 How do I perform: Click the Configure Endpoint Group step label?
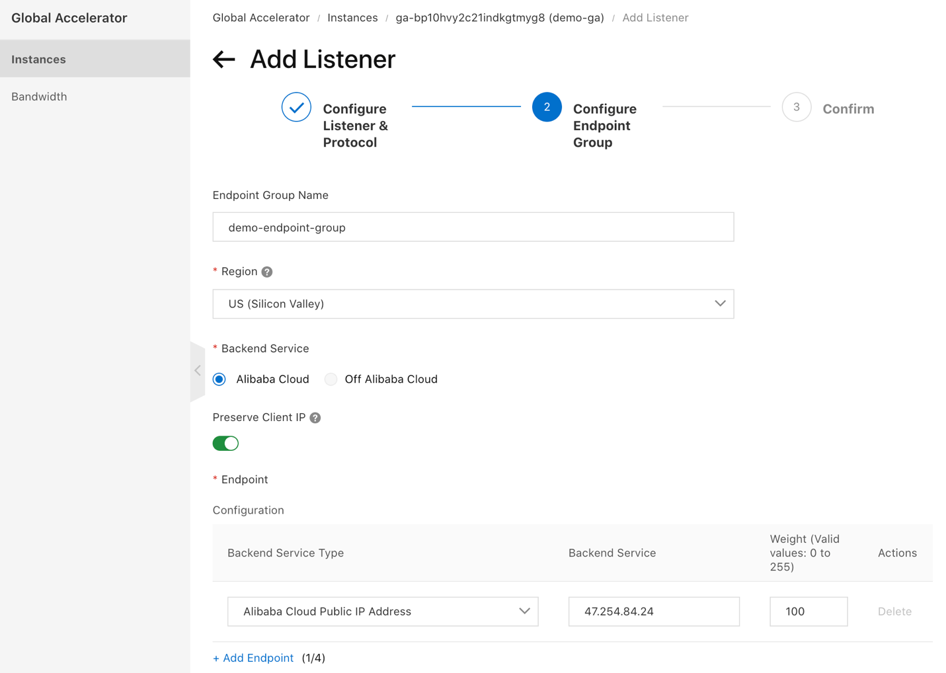click(605, 126)
